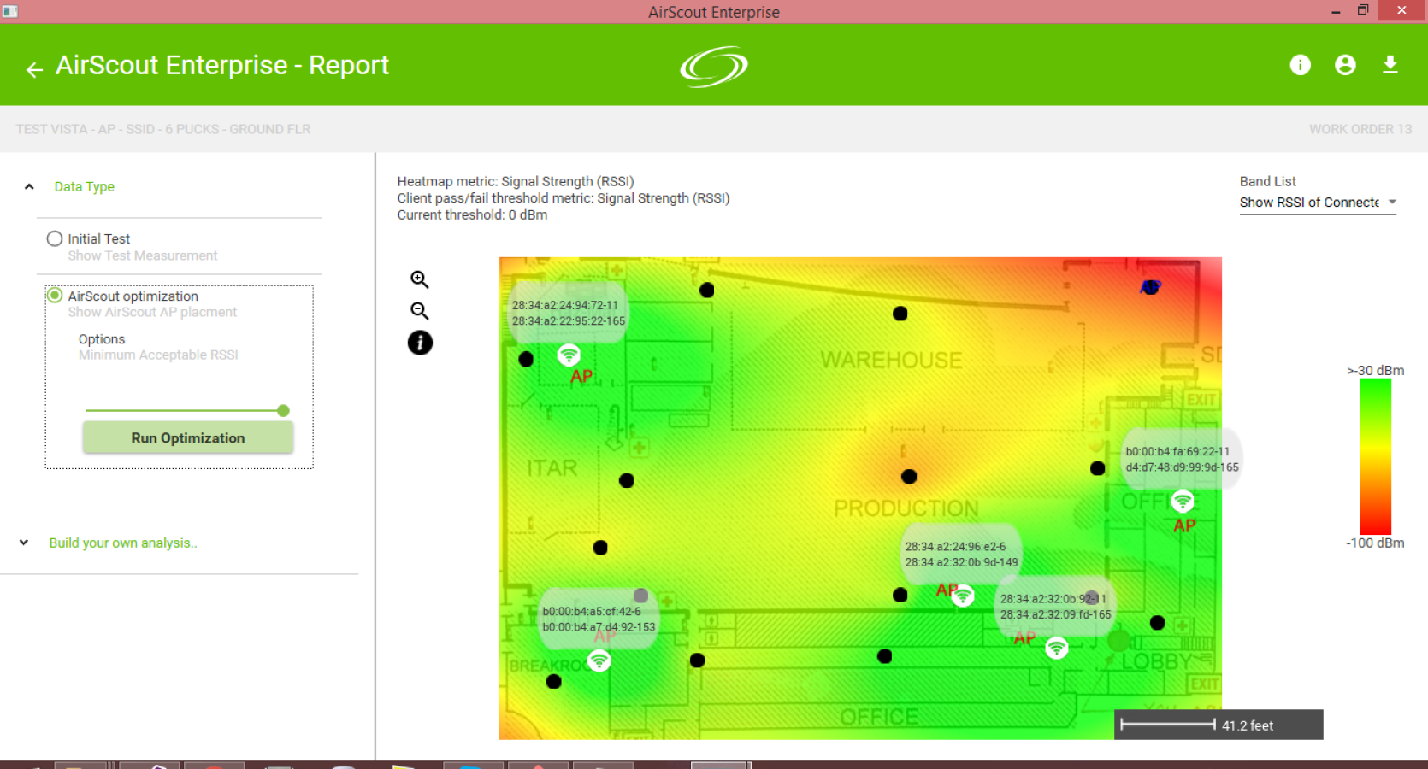Open the Band List dropdown

[1318, 203]
